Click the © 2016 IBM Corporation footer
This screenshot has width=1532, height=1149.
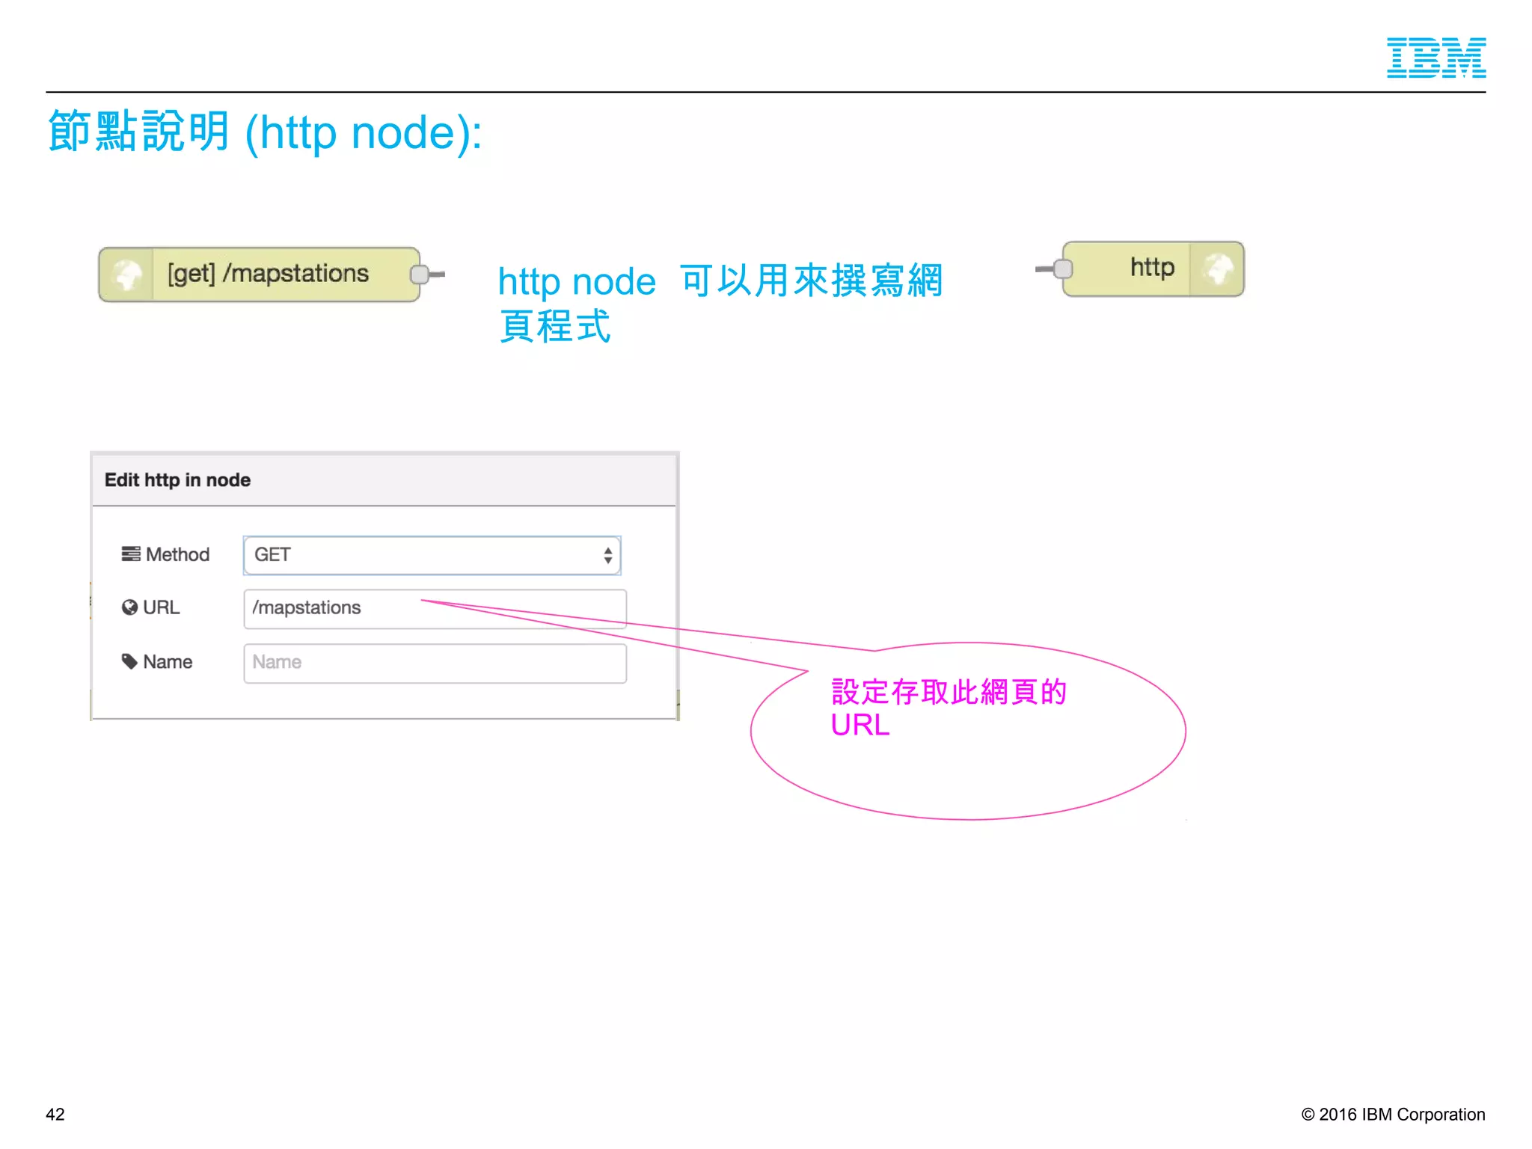click(x=1393, y=1115)
